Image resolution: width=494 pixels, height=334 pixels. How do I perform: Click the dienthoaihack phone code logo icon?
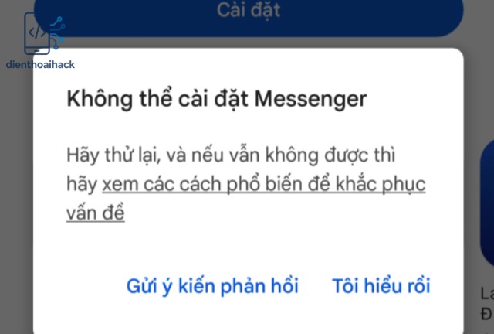pyautogui.click(x=44, y=33)
